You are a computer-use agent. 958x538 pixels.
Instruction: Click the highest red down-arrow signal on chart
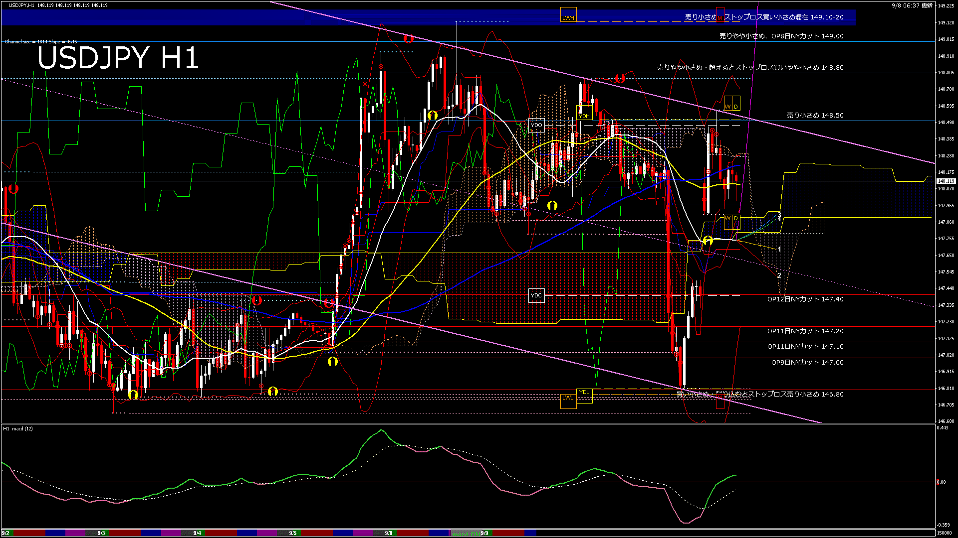tap(409, 38)
